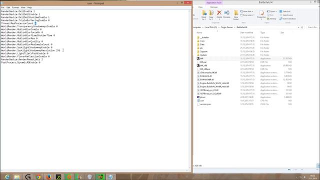Click the Move to icon in Explorer ribbon
320x180 pixels.
point(204,15)
